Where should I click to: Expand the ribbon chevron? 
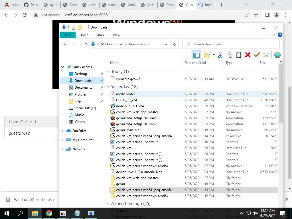pos(273,35)
